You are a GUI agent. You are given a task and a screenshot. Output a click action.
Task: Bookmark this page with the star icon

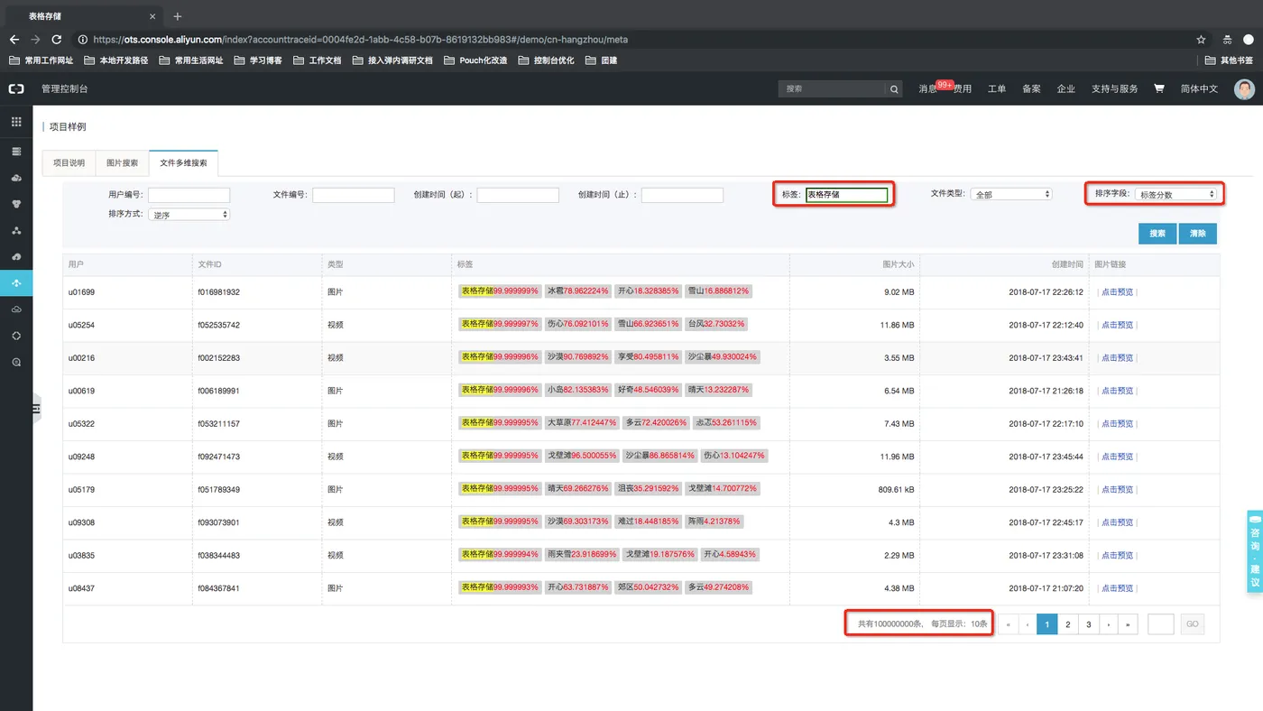click(x=1201, y=40)
